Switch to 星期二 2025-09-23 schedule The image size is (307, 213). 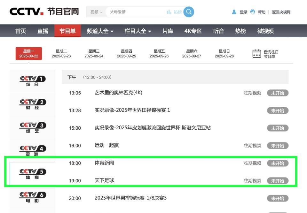pyautogui.click(x=61, y=54)
